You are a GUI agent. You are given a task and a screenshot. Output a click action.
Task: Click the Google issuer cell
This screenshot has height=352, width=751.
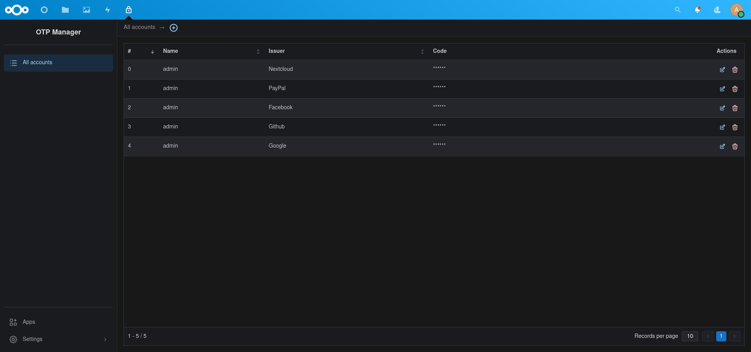[x=277, y=146]
